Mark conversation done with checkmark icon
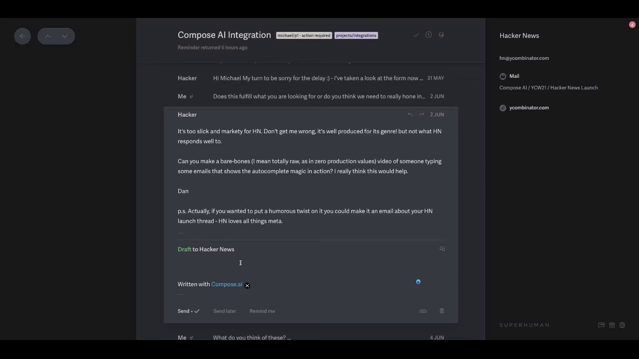The width and height of the screenshot is (639, 359). click(416, 35)
